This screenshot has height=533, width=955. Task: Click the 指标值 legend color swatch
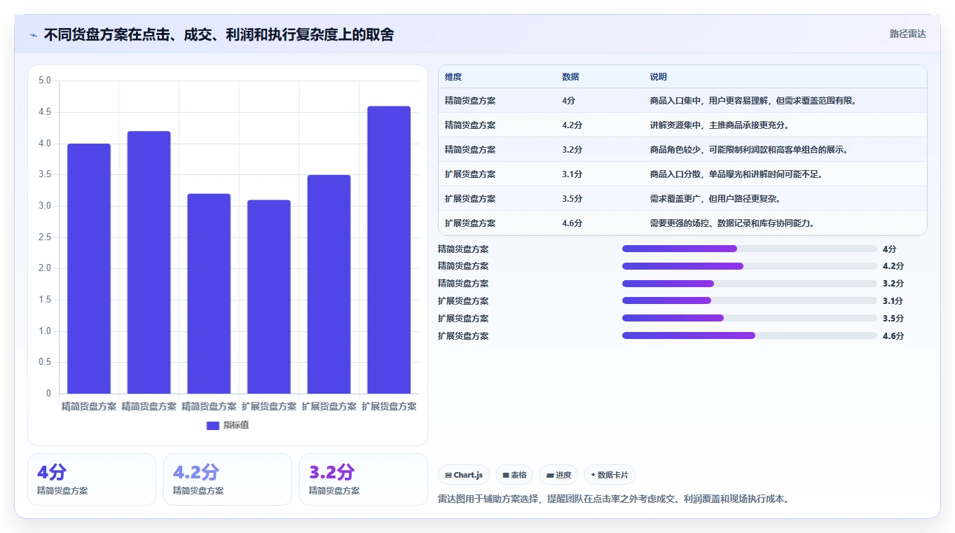(213, 426)
